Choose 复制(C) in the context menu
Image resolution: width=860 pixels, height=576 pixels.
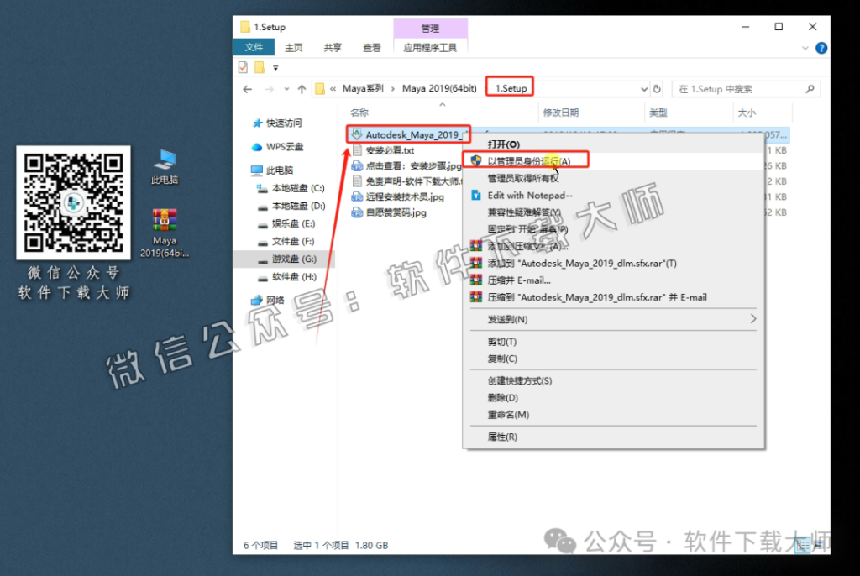click(x=502, y=359)
